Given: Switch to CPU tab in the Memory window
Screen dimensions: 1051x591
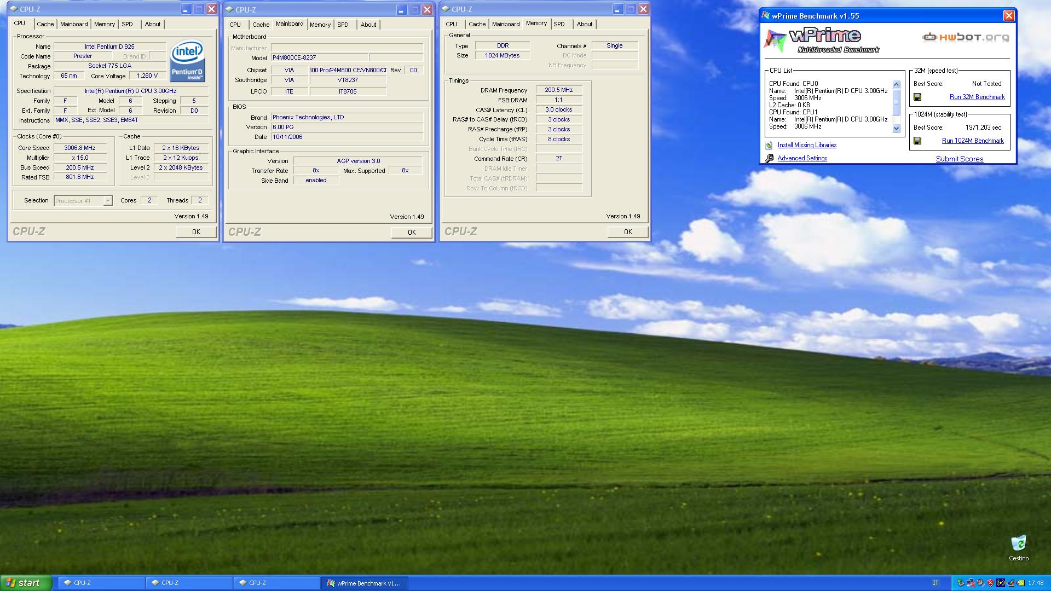Looking at the screenshot, I should 451,24.
